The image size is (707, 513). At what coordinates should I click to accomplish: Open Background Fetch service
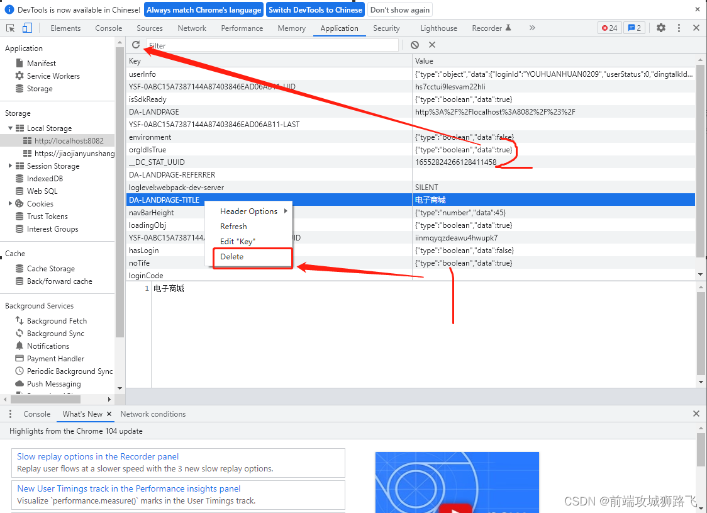(57, 321)
